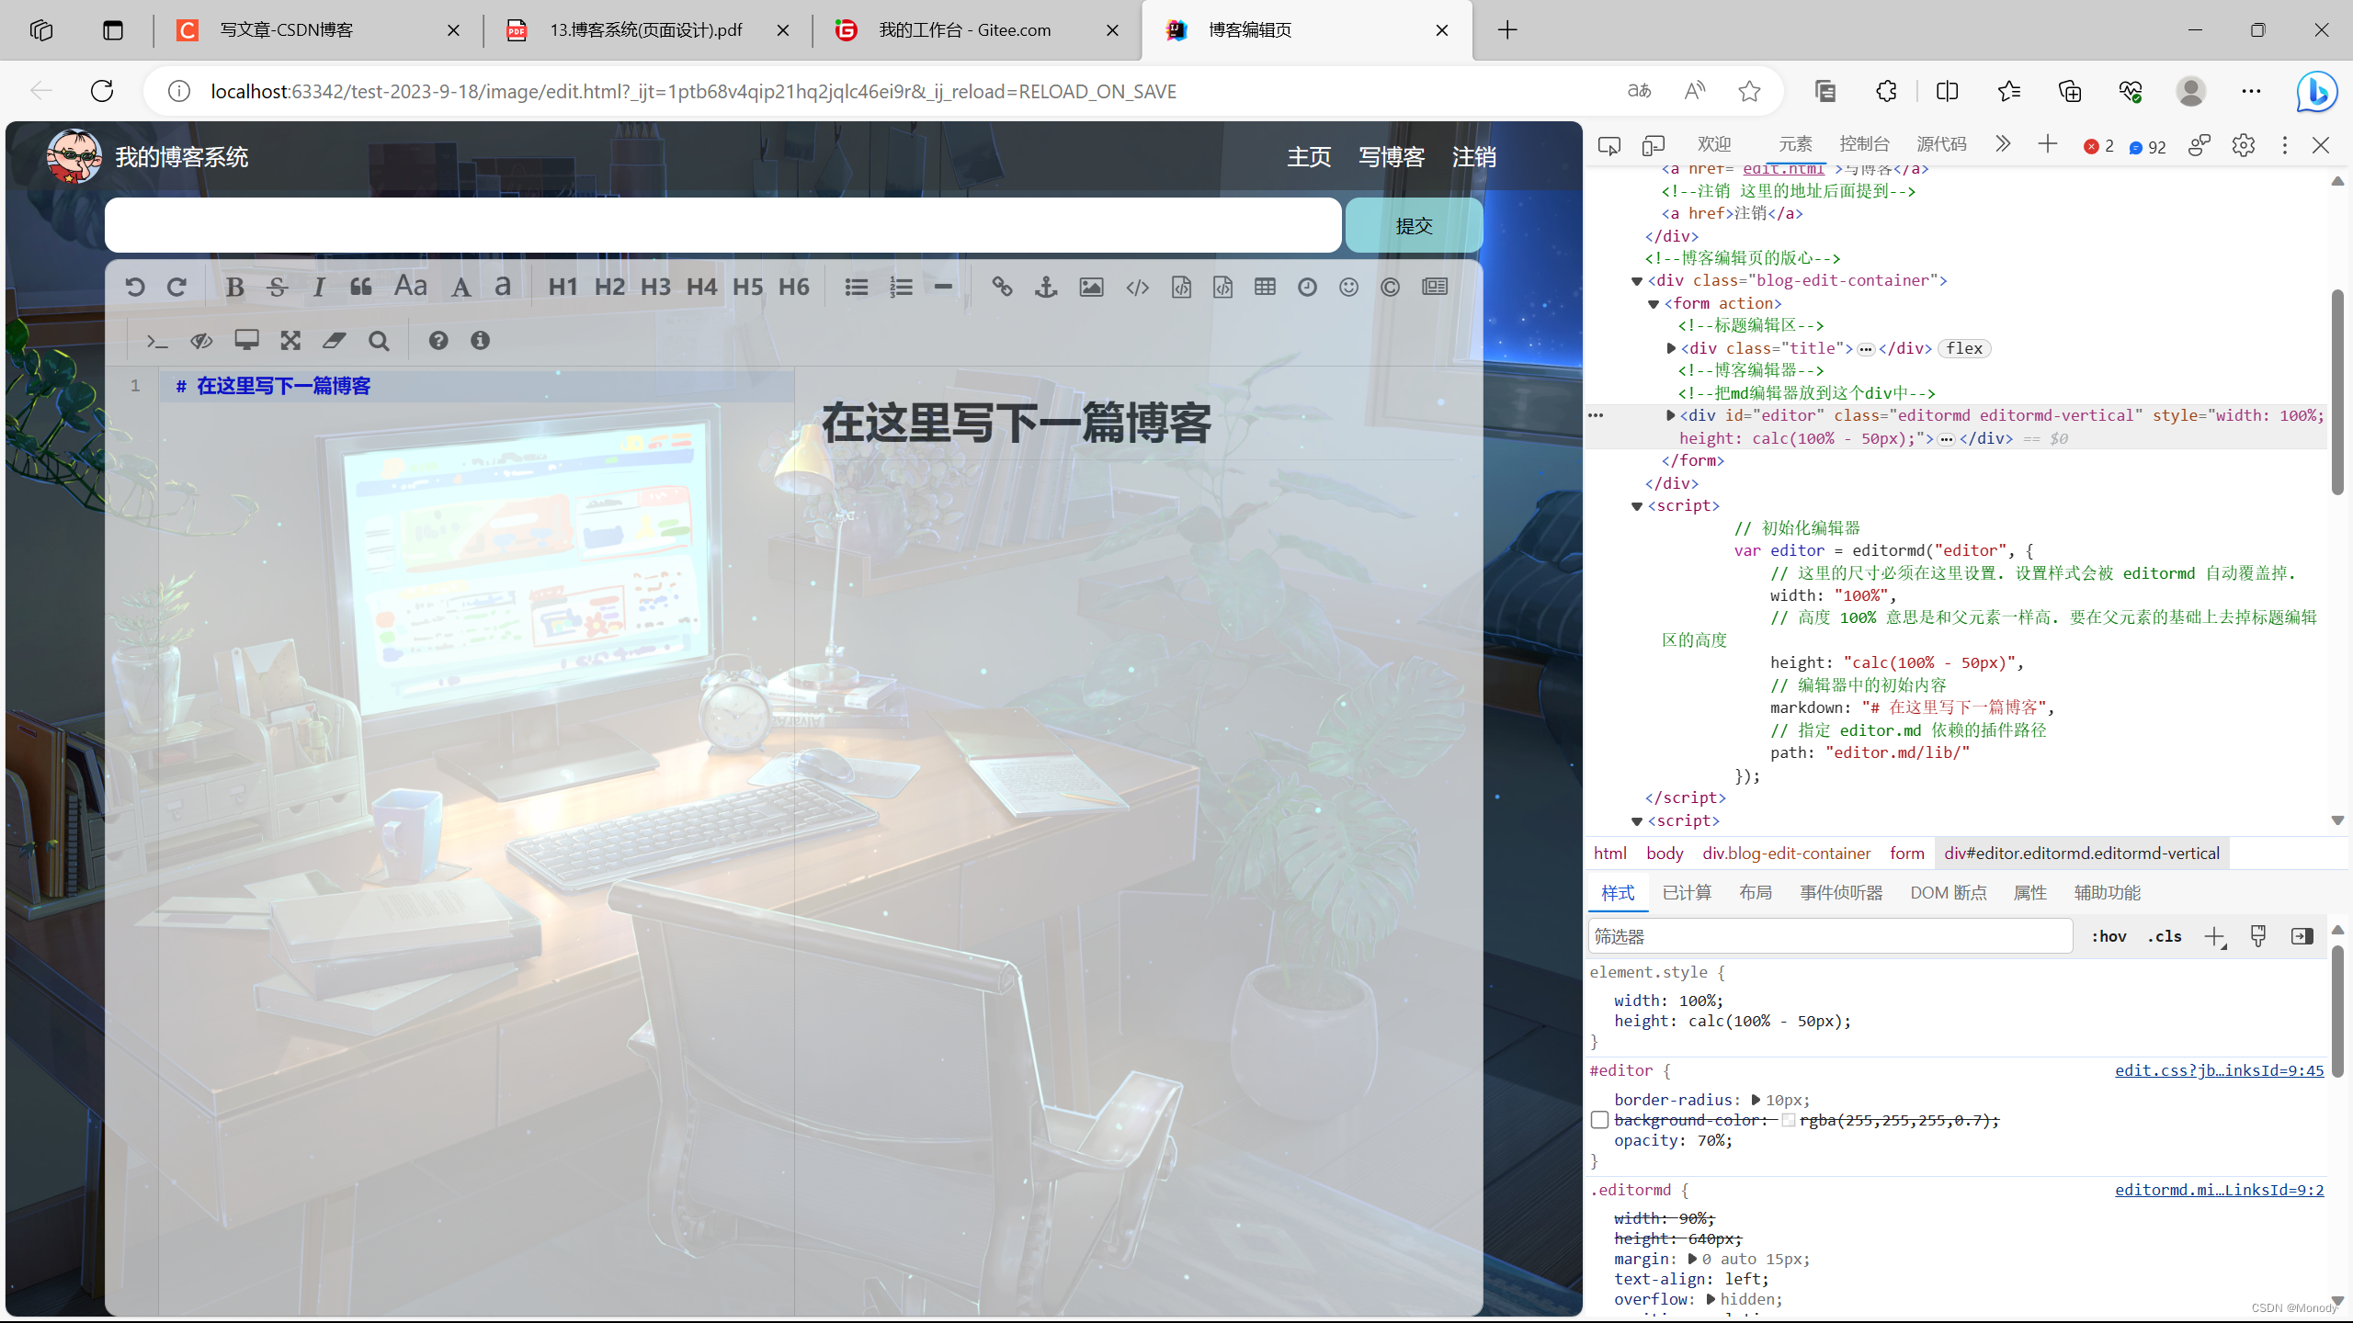This screenshot has height=1323, width=2353.
Task: Select the form breadcrumb in DevTools
Action: pos(1907,854)
